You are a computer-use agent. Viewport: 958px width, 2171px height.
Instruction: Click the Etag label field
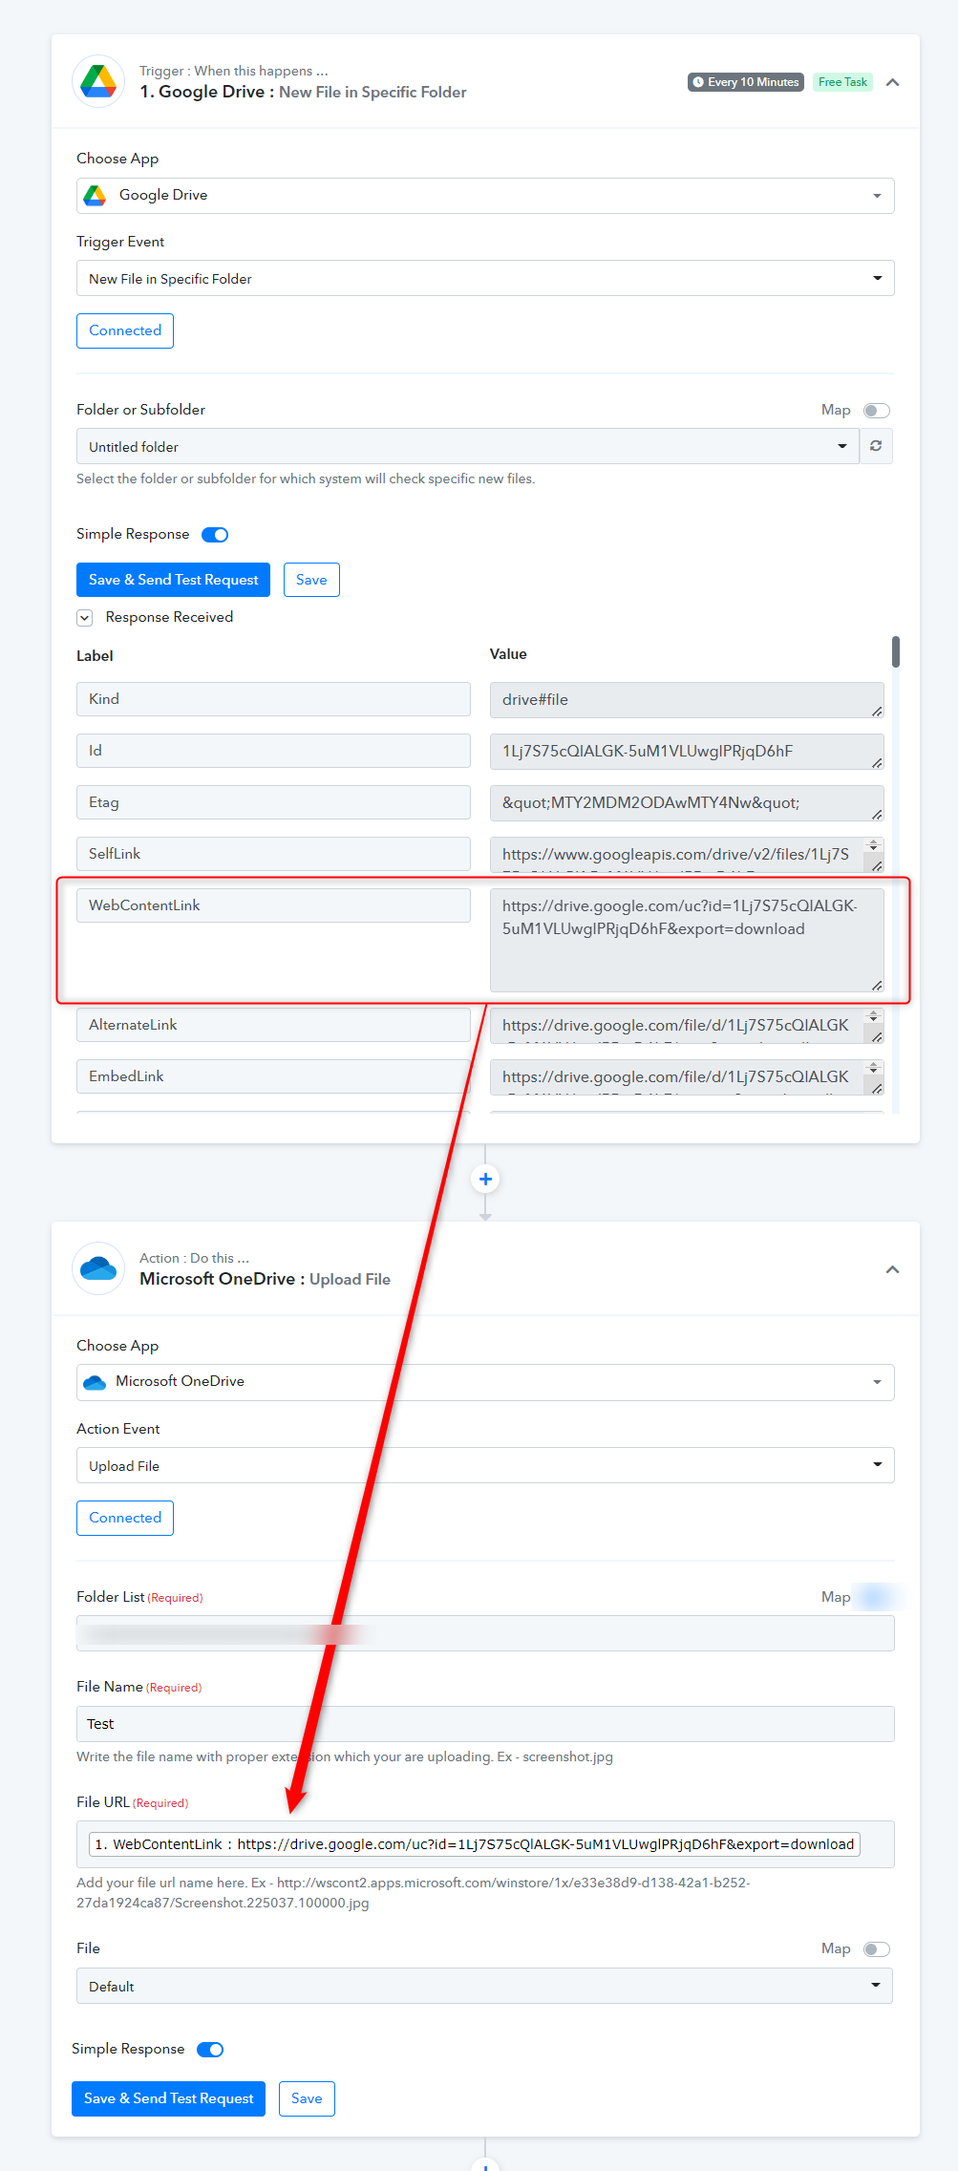point(273,802)
